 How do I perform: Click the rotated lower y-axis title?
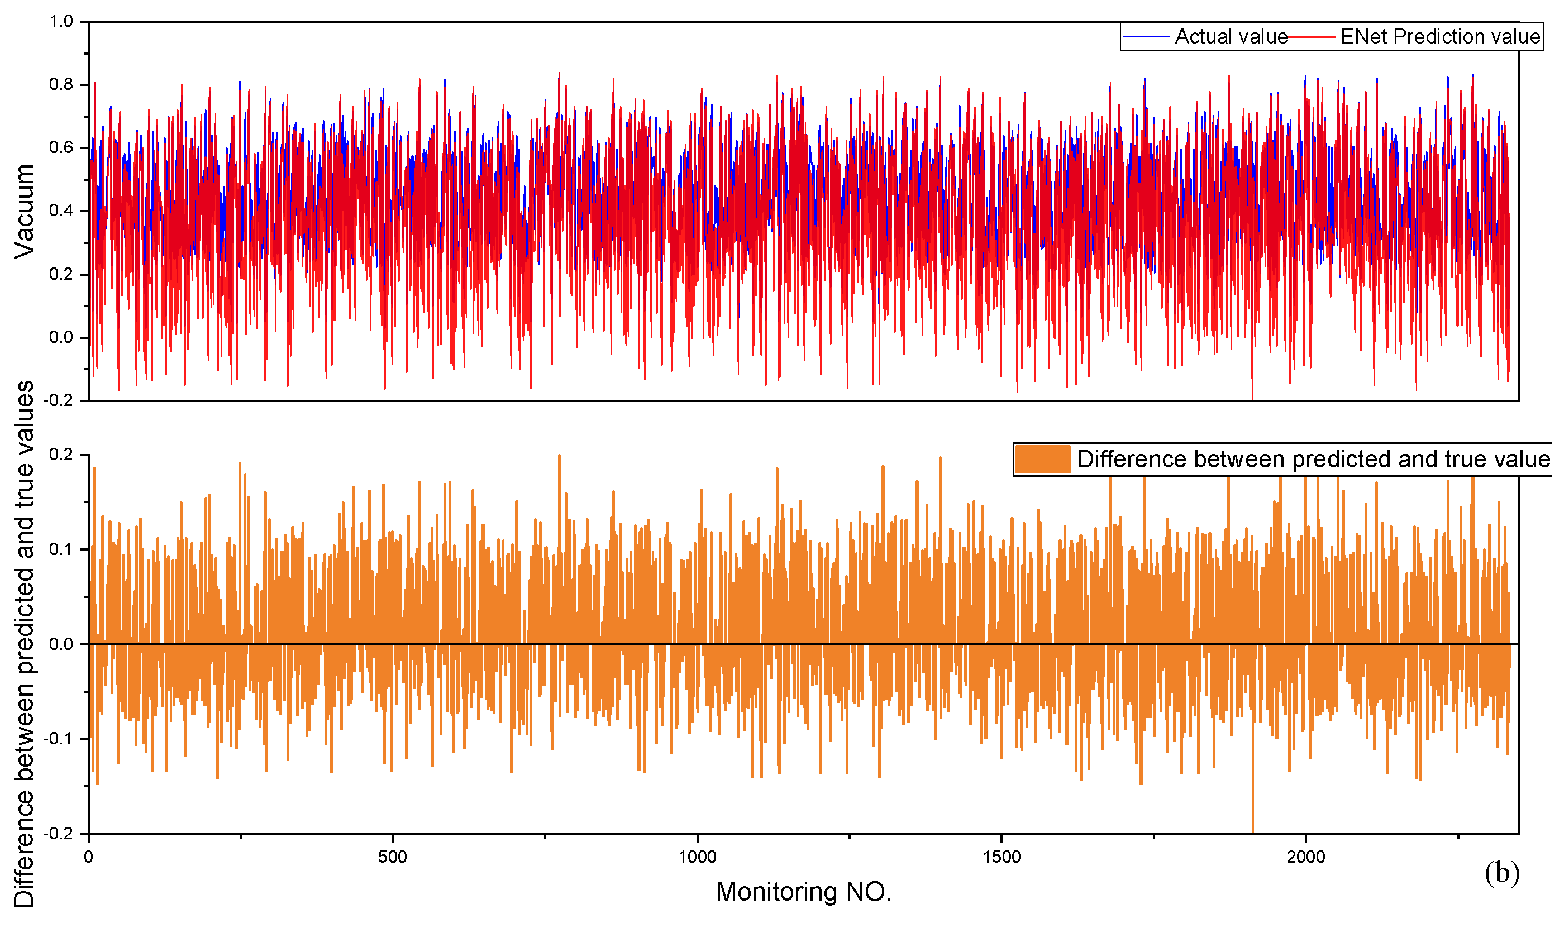point(25,644)
